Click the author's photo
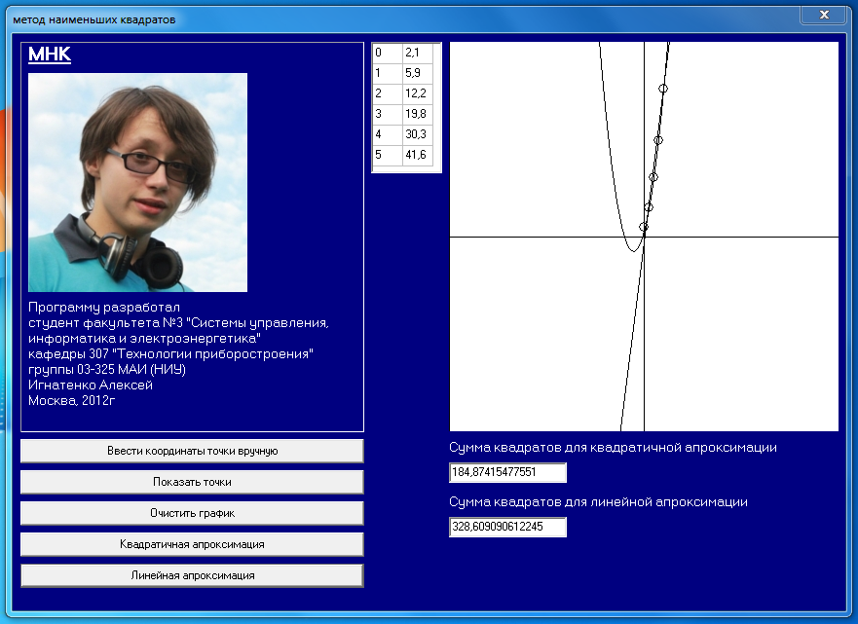858x624 pixels. pos(138,182)
